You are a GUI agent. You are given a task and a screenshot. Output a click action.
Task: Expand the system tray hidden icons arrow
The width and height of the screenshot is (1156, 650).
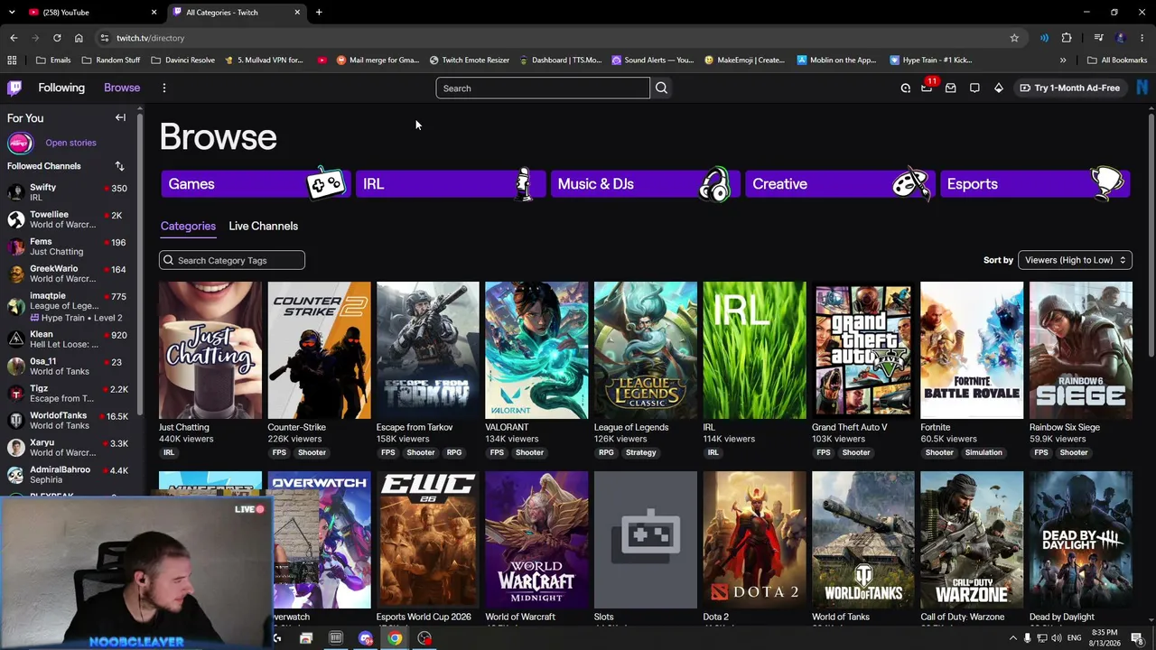(x=1012, y=638)
